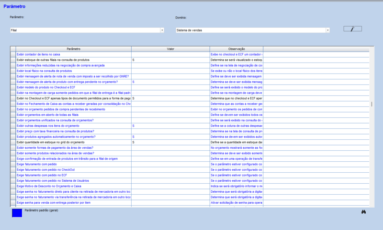The height and width of the screenshot is (230, 383).
Task: Select 'Exibir no Checkout e ECF apenas tipos de documento'
Action: 74,98
